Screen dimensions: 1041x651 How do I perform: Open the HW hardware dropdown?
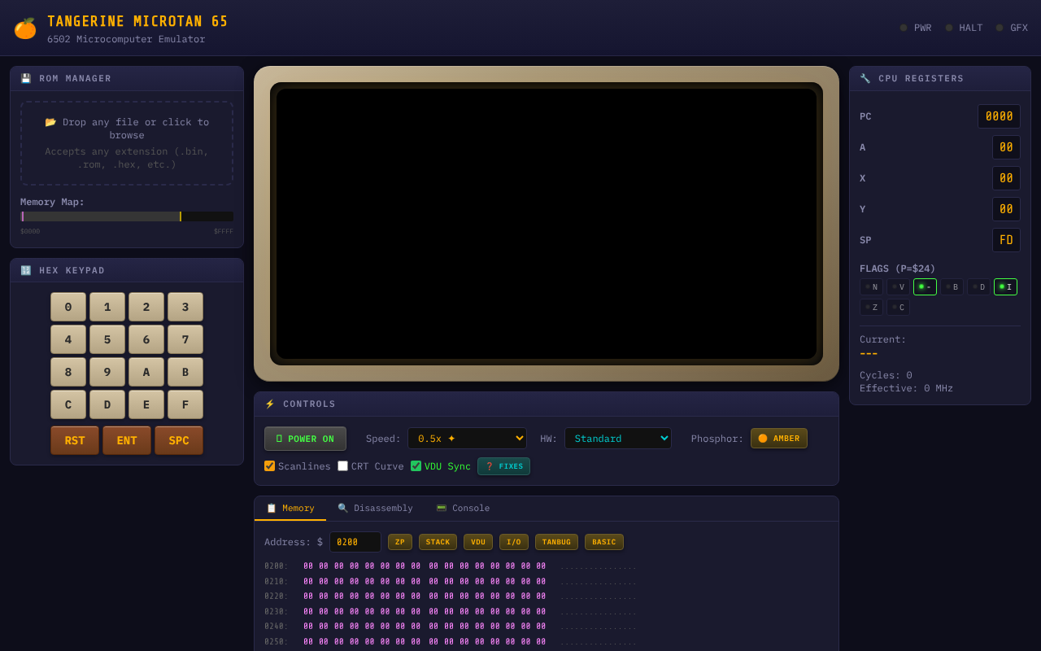(x=618, y=438)
